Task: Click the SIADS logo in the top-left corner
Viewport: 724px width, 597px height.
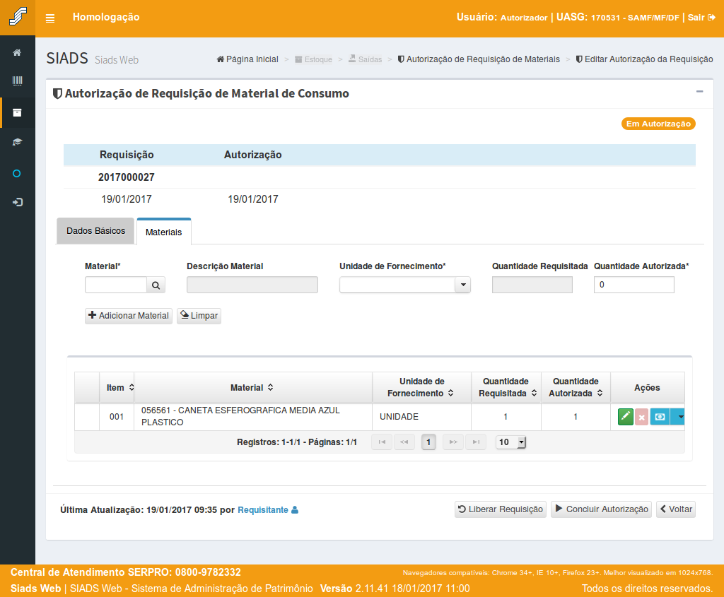Action: [x=18, y=17]
